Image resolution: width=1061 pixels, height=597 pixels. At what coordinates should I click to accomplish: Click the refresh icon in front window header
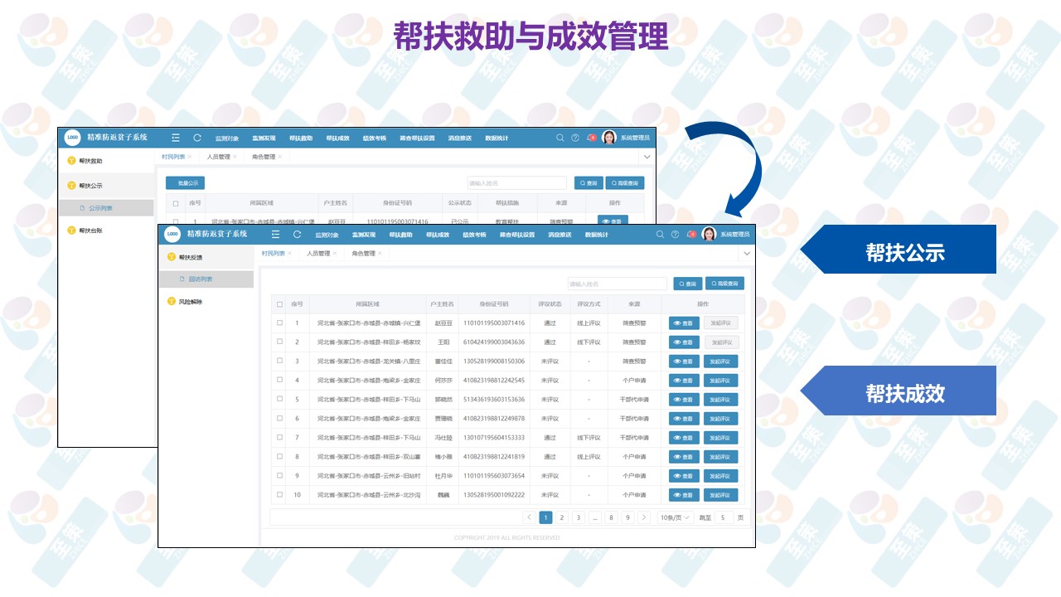(297, 235)
